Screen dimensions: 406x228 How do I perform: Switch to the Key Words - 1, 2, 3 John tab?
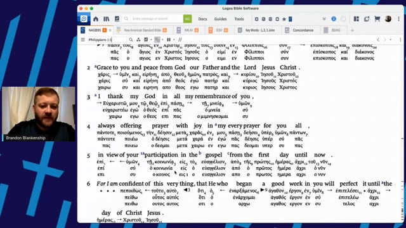[x=259, y=30]
